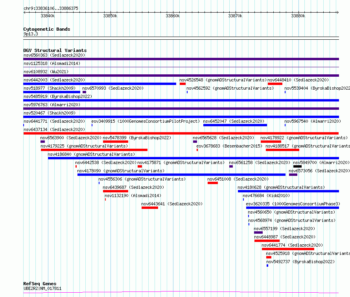Select nsv4568974 (gnomADStructuralVariants) label

292,220
